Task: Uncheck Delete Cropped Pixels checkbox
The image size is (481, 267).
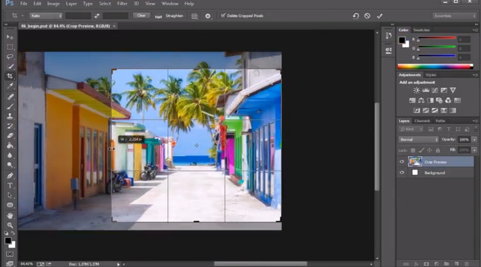Action: point(223,16)
